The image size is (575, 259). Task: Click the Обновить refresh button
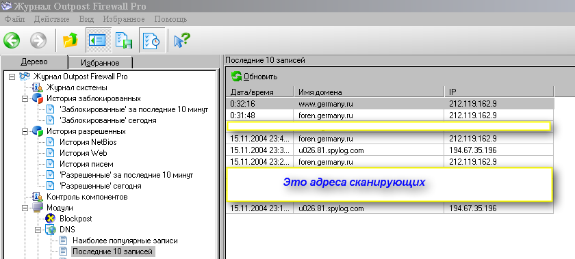(x=255, y=77)
